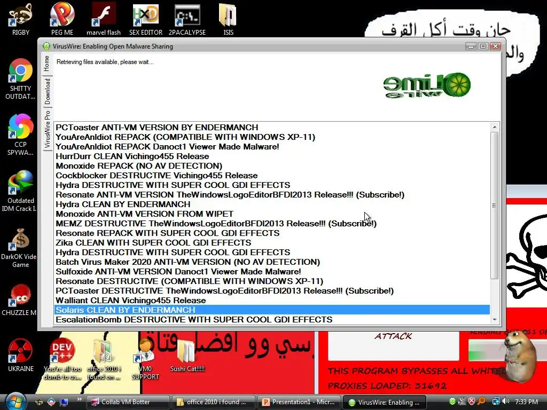The image size is (547, 410).
Task: Open the CHUZZLE M desktop icon
Action: tap(20, 300)
